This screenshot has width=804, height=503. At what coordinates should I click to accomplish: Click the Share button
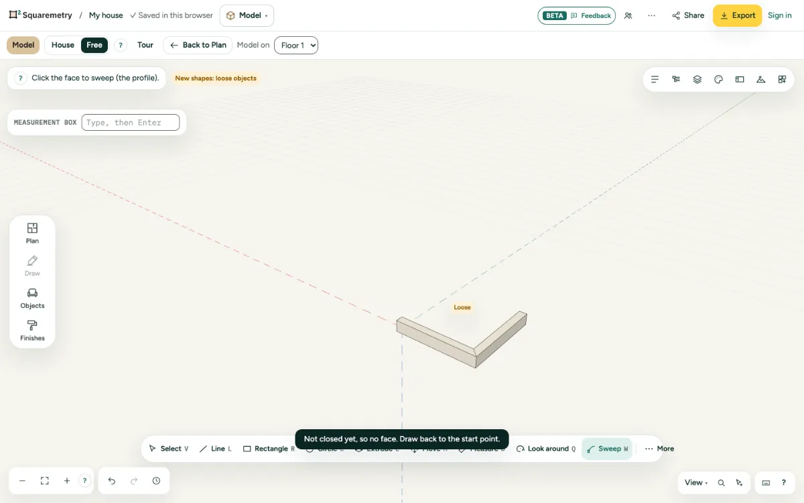[x=688, y=15]
